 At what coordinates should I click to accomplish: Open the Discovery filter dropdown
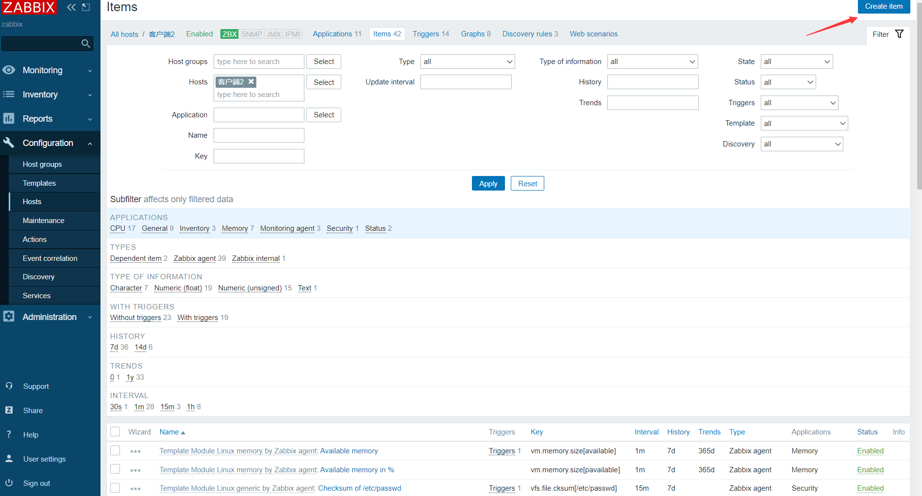(x=802, y=144)
